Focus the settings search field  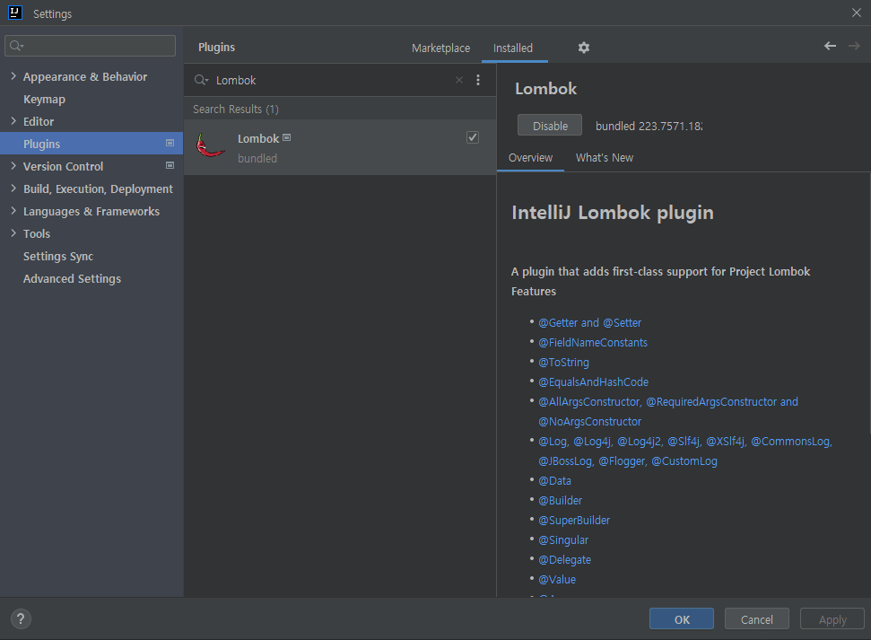point(90,46)
